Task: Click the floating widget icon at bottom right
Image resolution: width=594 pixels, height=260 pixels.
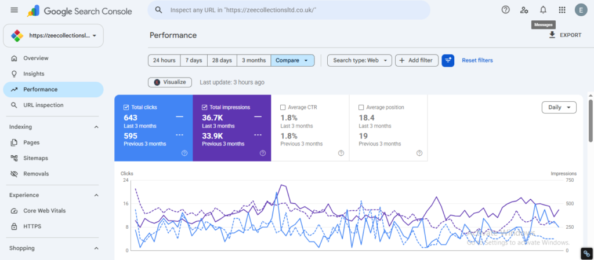Action: [x=586, y=253]
